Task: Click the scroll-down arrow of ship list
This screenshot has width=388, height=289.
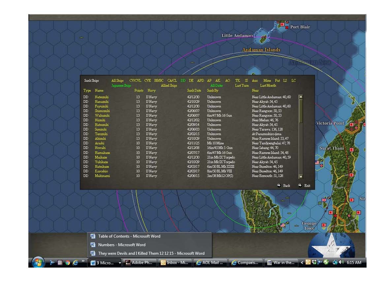Action: (301, 177)
